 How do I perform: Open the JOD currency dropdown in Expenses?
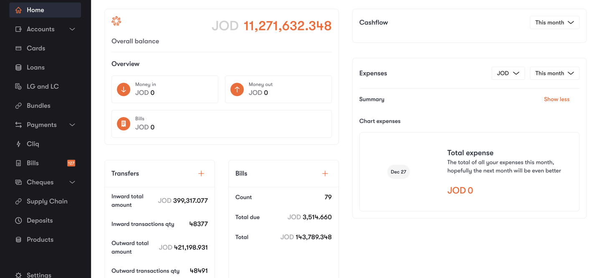pos(508,73)
